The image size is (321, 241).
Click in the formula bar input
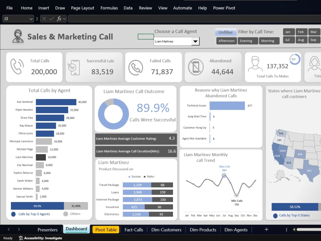tap(194, 19)
